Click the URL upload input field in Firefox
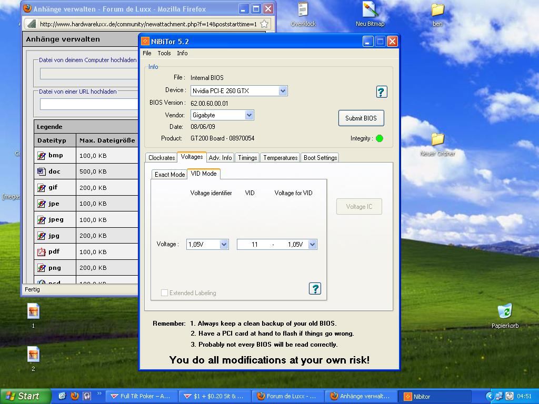Screen dimensions: 539x404 (x=89, y=104)
